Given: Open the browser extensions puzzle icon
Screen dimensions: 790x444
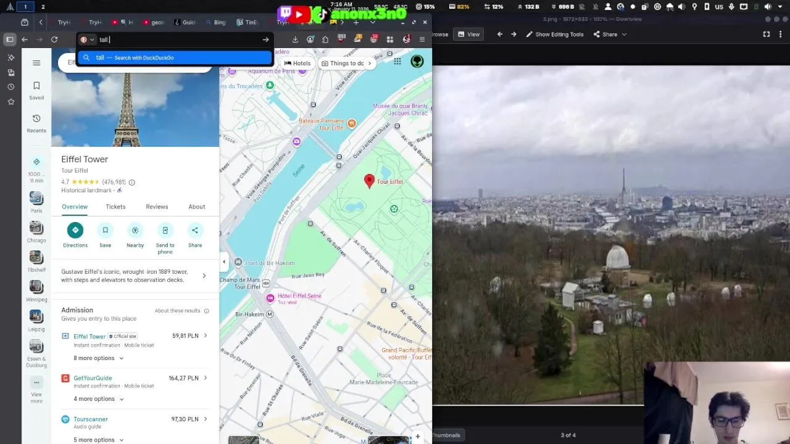Looking at the screenshot, I should pos(325,39).
